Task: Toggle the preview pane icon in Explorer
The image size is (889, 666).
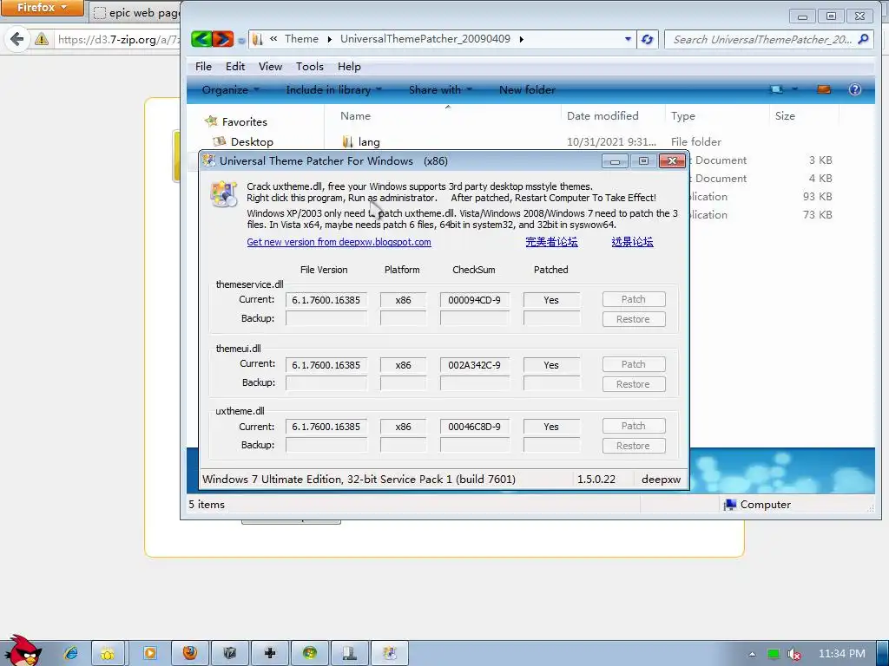Action: point(823,89)
